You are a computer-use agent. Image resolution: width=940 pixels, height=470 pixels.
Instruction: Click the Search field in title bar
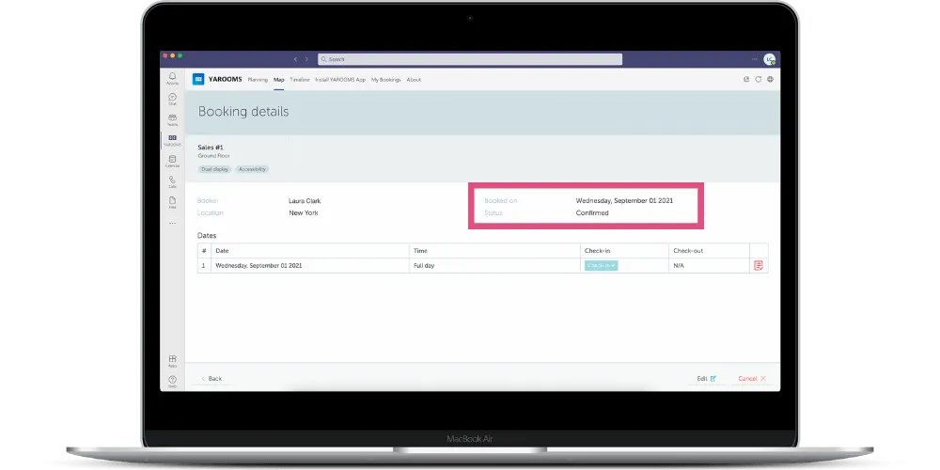pyautogui.click(x=470, y=59)
